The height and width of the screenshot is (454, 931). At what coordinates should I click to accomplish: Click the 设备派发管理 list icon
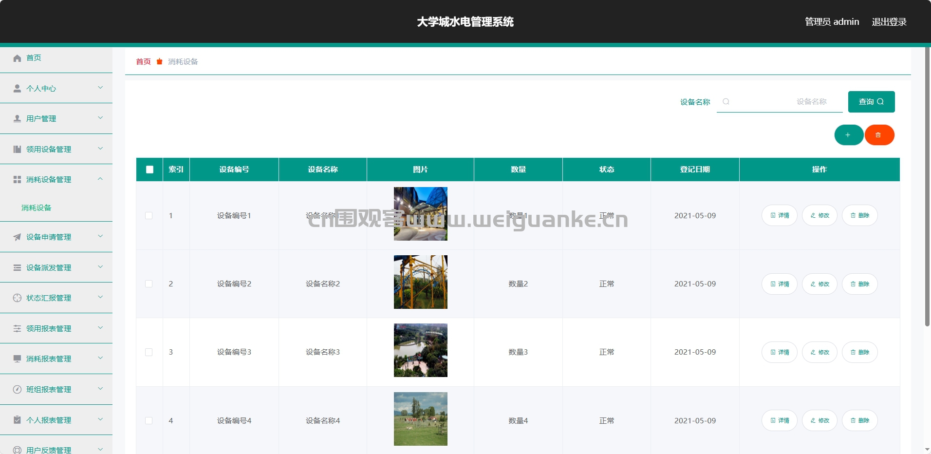click(17, 267)
